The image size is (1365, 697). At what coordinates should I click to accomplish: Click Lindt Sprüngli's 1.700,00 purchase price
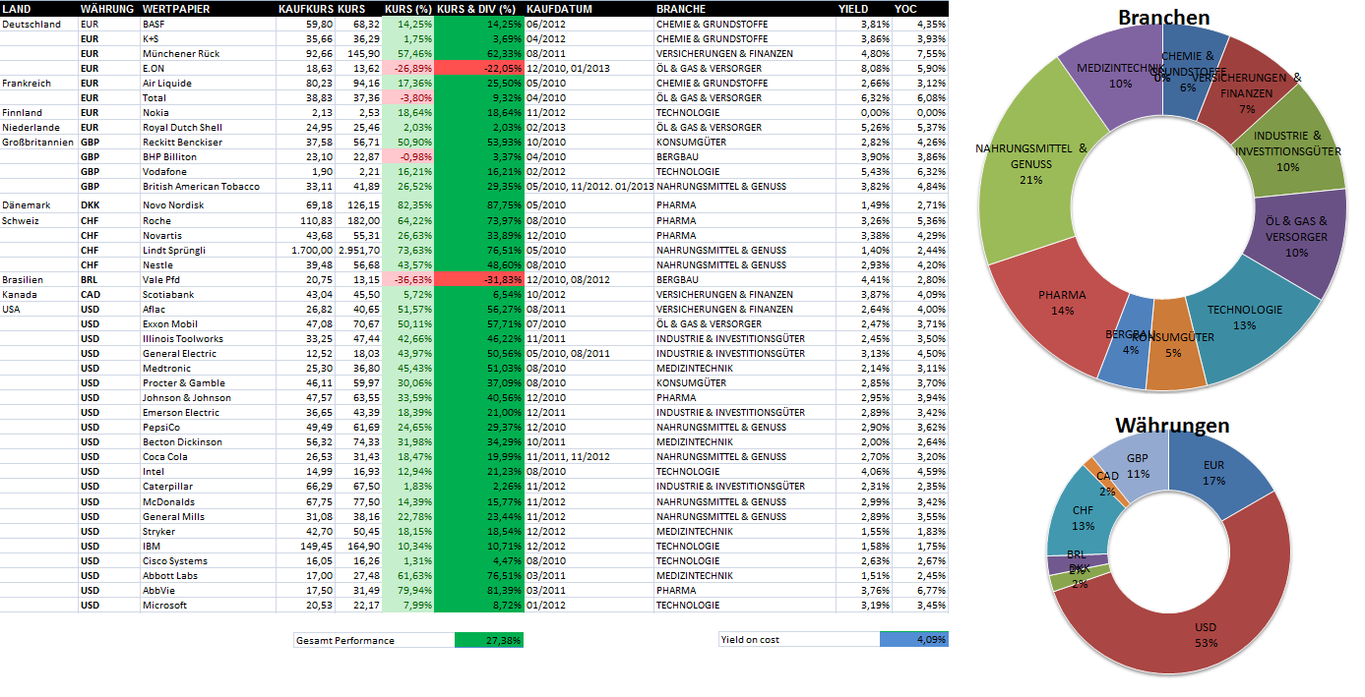306,250
